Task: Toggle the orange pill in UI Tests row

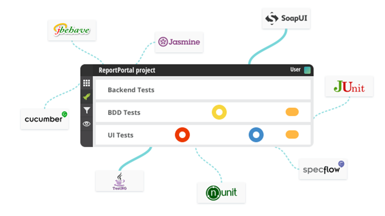Action: click(x=292, y=135)
